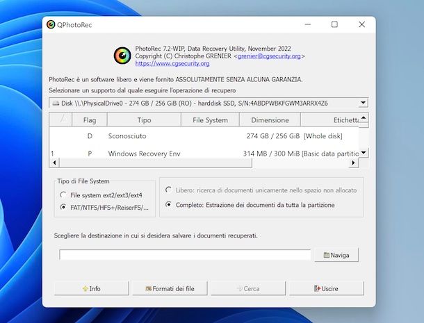
Task: Click the Cerca search button
Action: [x=248, y=288]
